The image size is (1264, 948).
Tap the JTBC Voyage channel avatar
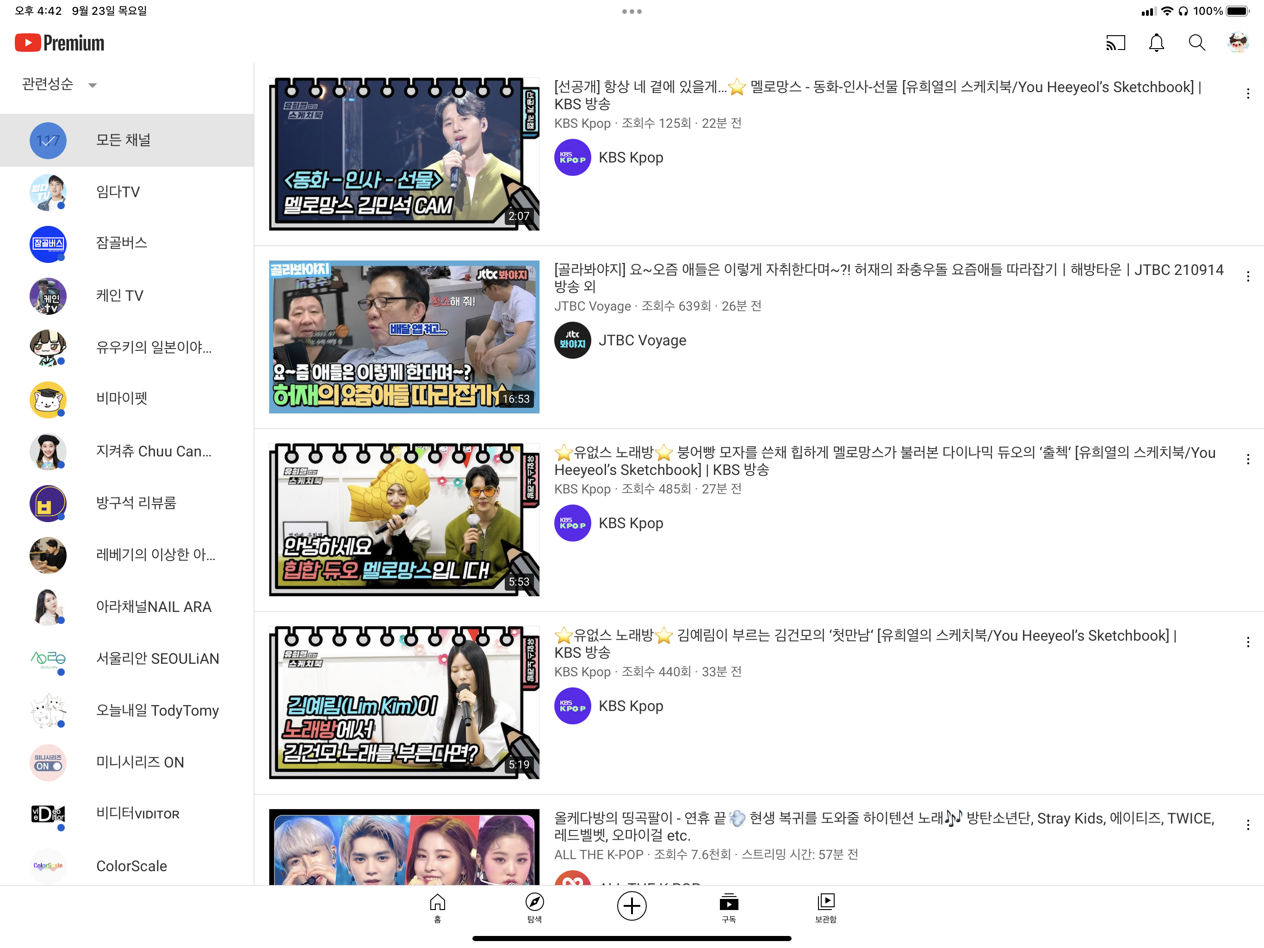coord(572,340)
